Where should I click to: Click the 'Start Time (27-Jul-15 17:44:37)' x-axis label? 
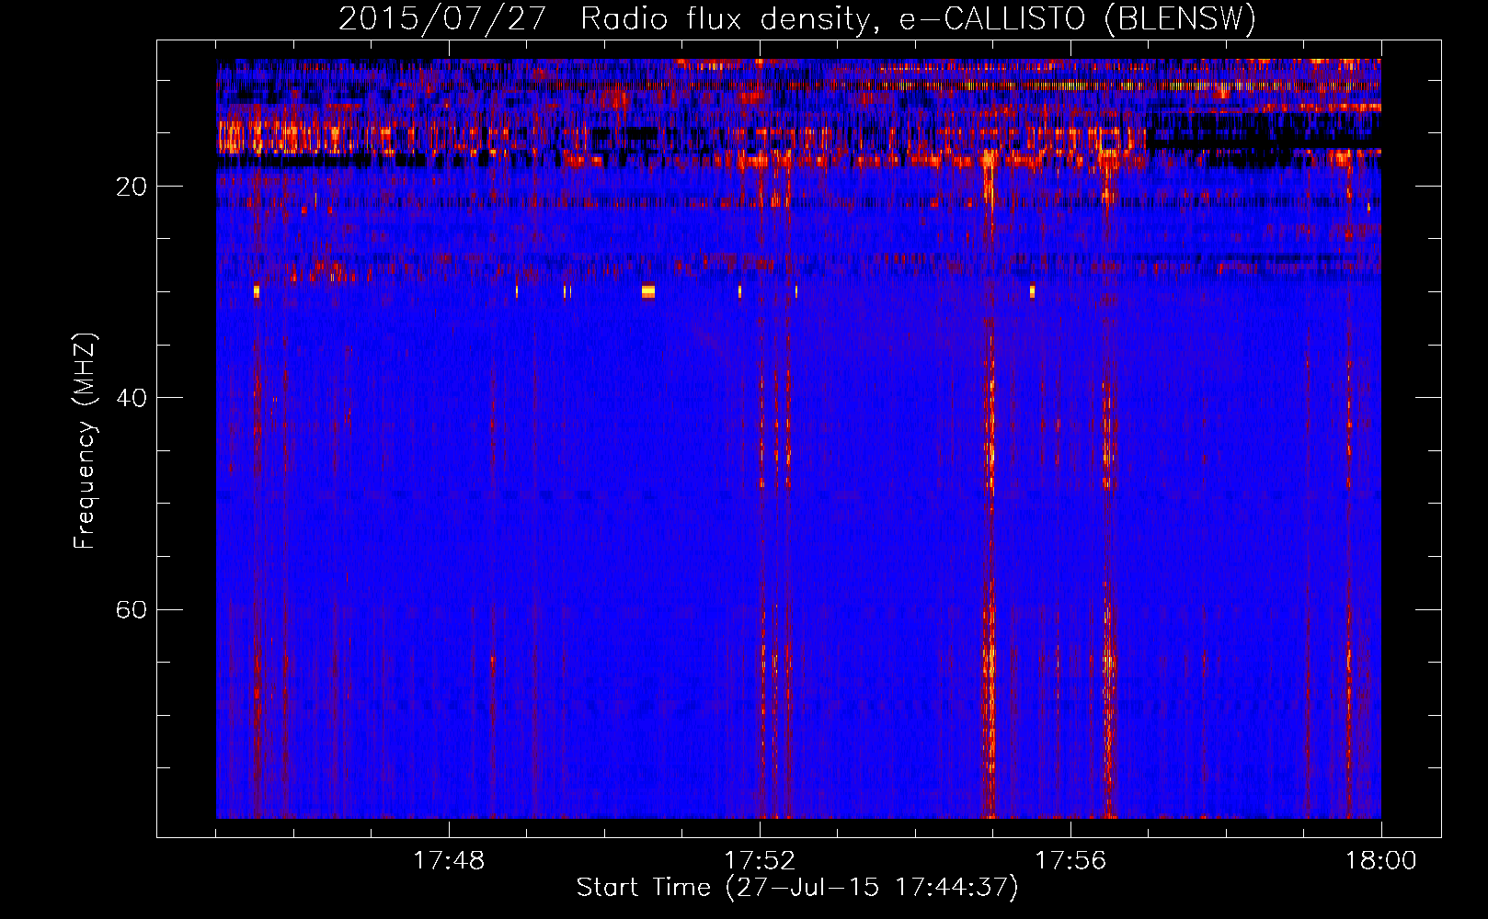point(797,888)
